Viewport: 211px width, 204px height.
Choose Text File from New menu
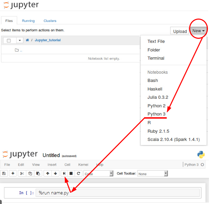point(156,41)
